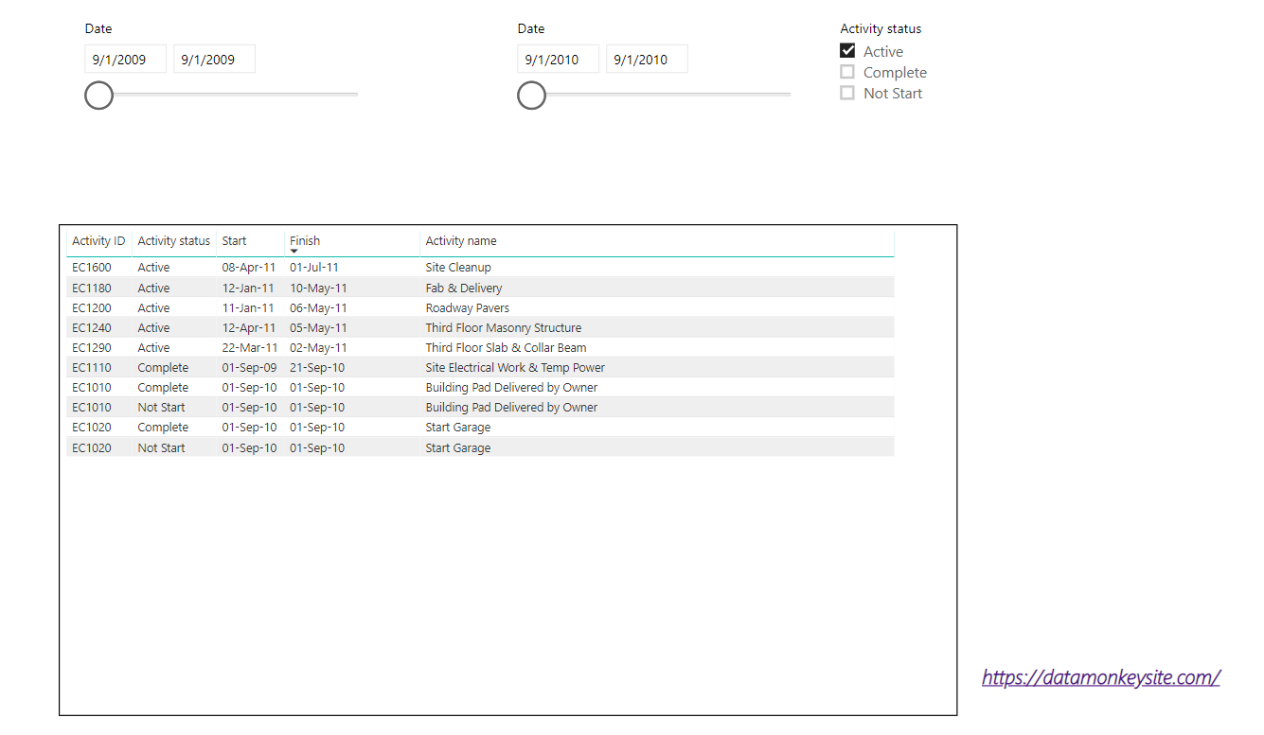This screenshot has width=1264, height=735.
Task: Sort by Activity name column header
Action: pos(461,241)
